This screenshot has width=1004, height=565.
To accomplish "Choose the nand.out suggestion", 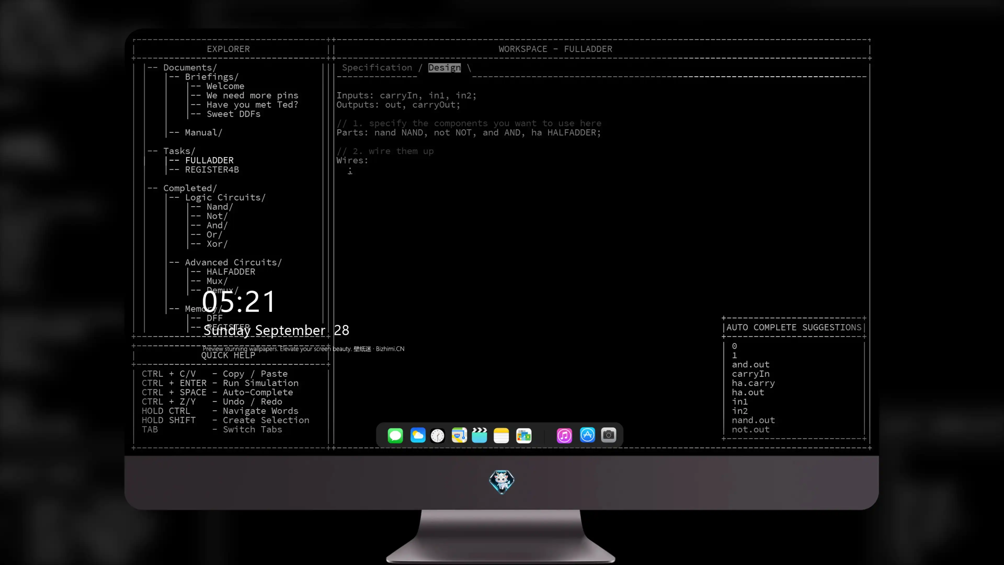I will [753, 420].
